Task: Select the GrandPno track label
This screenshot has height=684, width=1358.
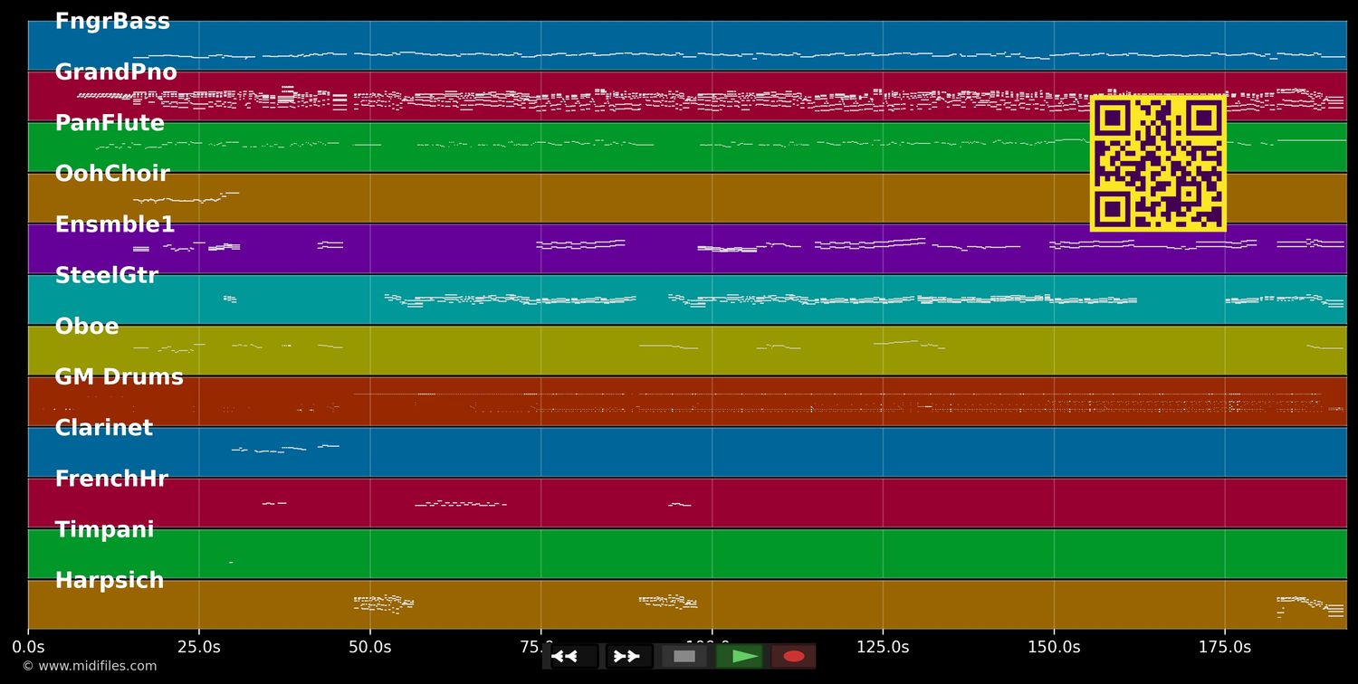Action: [116, 72]
